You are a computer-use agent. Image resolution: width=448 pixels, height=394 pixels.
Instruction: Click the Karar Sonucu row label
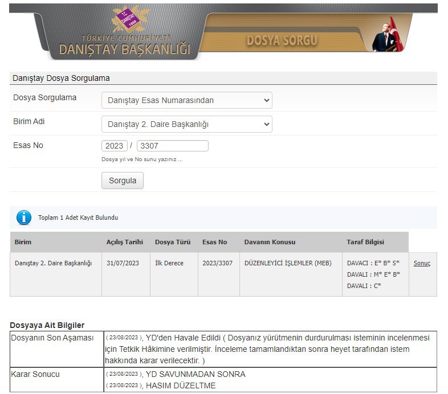point(35,374)
